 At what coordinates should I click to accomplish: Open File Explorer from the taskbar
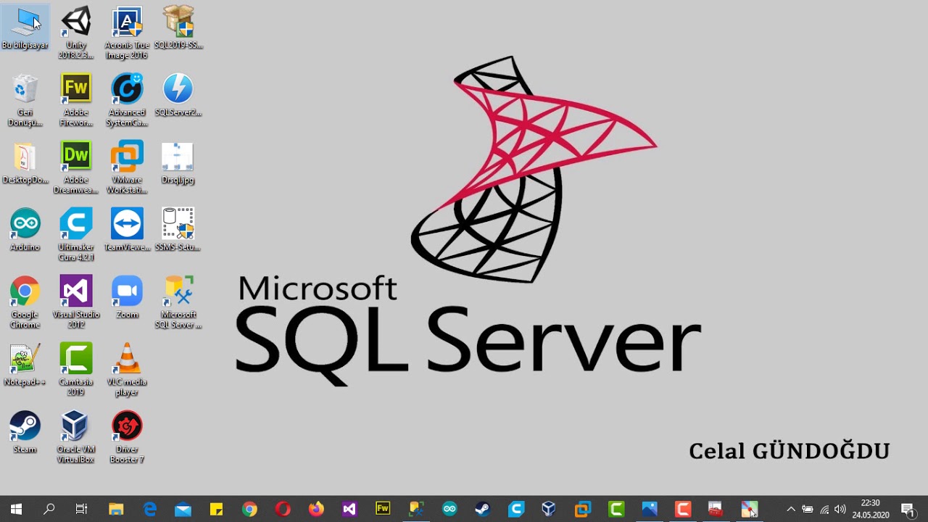(x=116, y=509)
